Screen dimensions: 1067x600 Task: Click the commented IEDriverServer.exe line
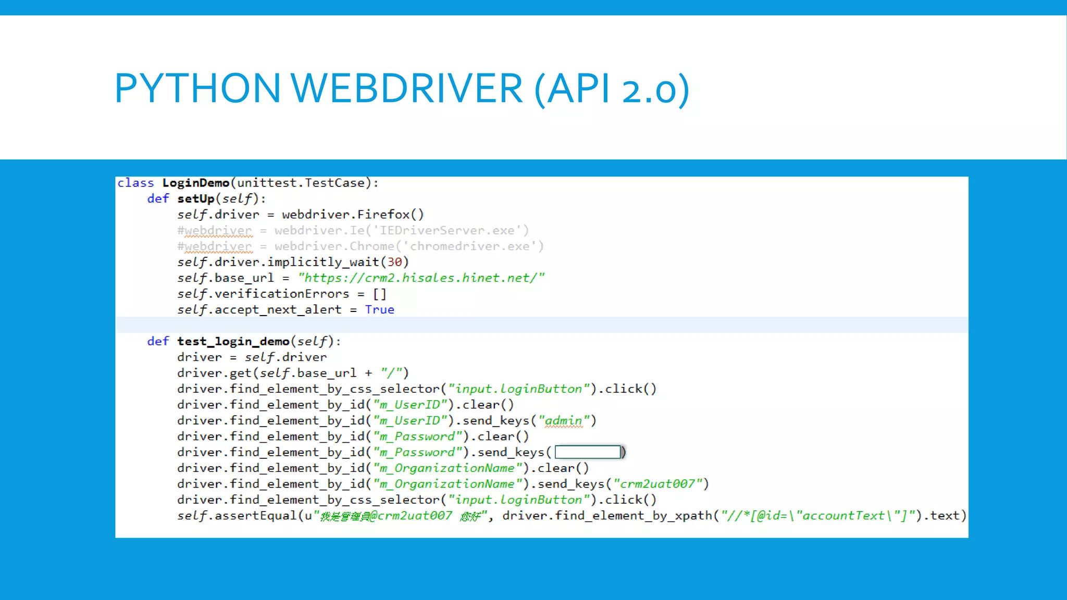click(353, 231)
